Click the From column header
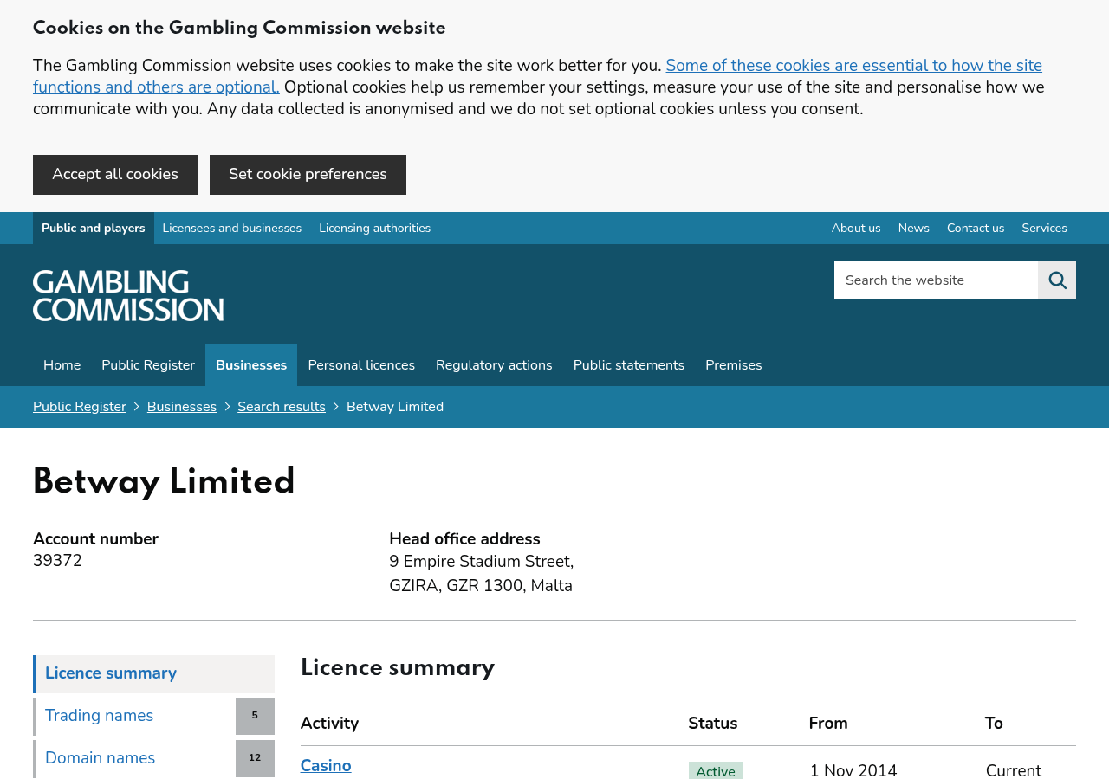Viewport: 1109px width, 779px height. (x=828, y=724)
